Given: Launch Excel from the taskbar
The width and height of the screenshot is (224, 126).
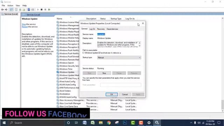Looking at the screenshot, I should point(92,123).
